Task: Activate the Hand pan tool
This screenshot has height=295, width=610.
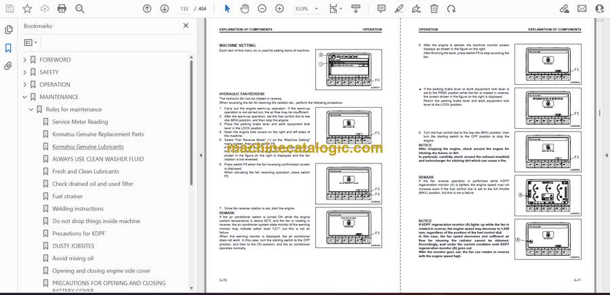Action: click(245, 9)
